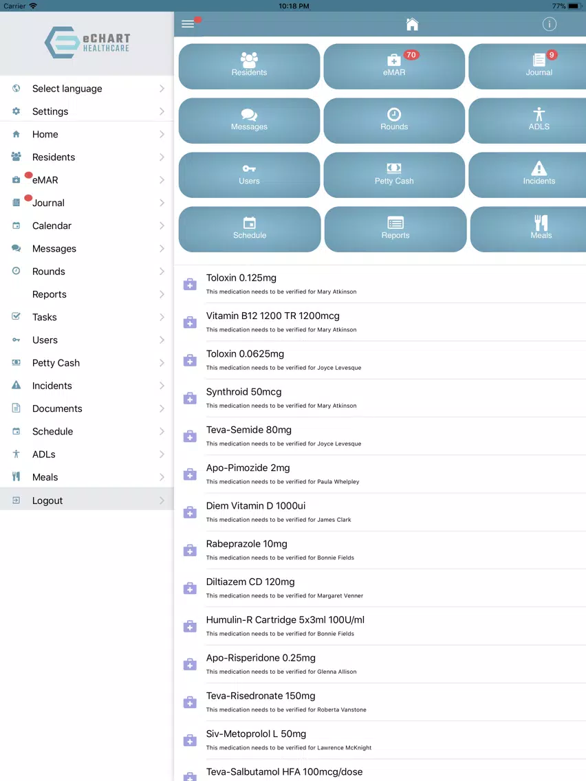Click chevron on the eMAR sidebar row
Screen dimensions: 586x781
[162, 180]
